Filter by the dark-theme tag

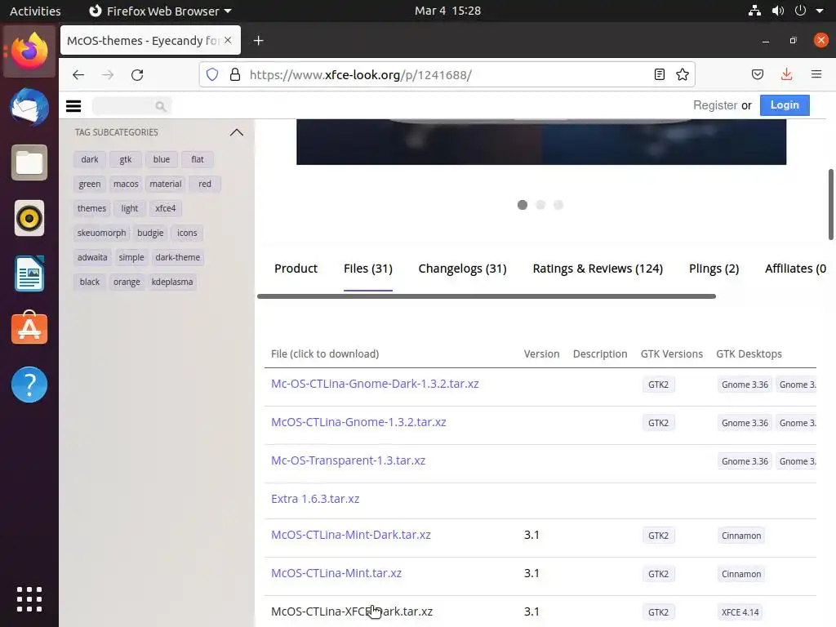coord(177,257)
